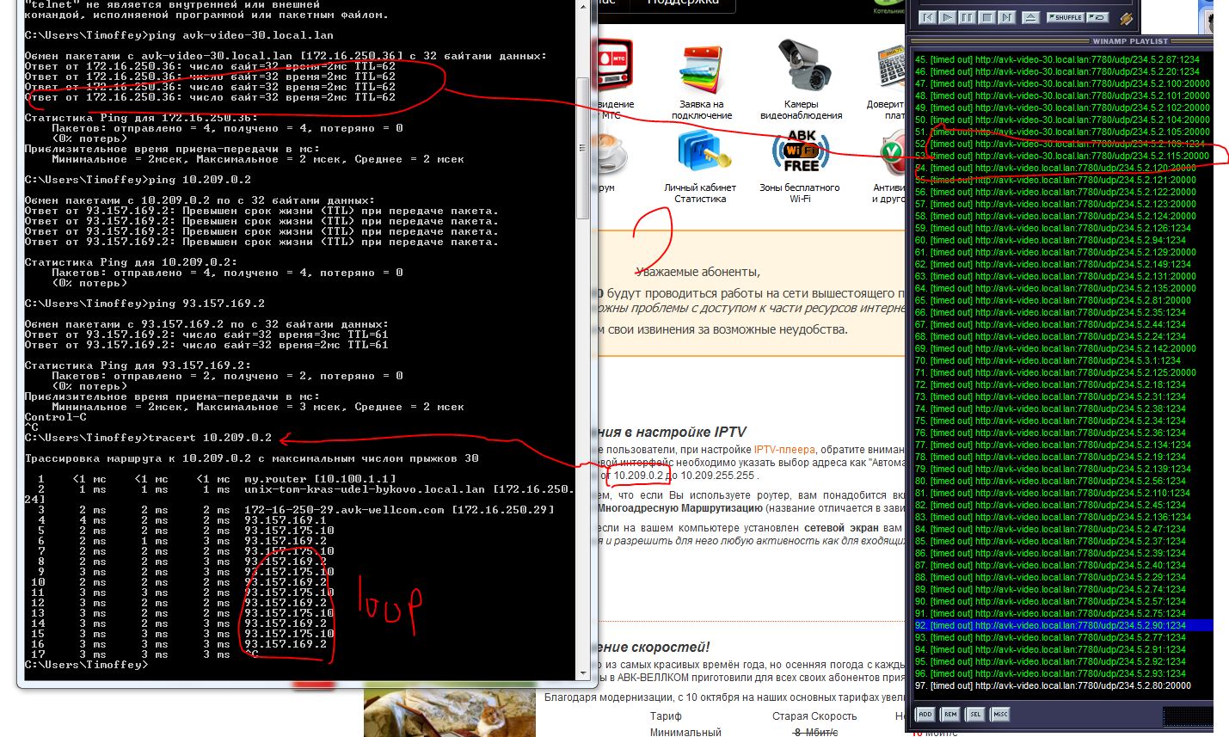Click the 'Многоадресную Маршрутизацию' bold text
The height and width of the screenshot is (737, 1229).
[679, 508]
